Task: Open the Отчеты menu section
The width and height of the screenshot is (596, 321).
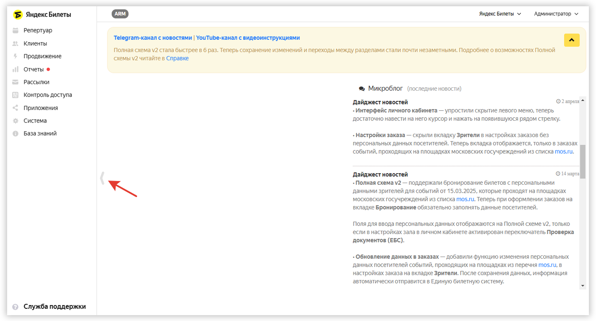Action: tap(33, 69)
